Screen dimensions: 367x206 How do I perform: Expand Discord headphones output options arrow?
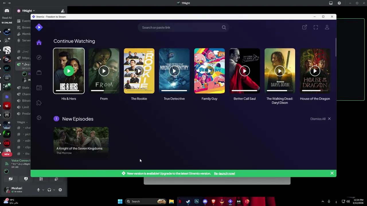click(x=54, y=190)
